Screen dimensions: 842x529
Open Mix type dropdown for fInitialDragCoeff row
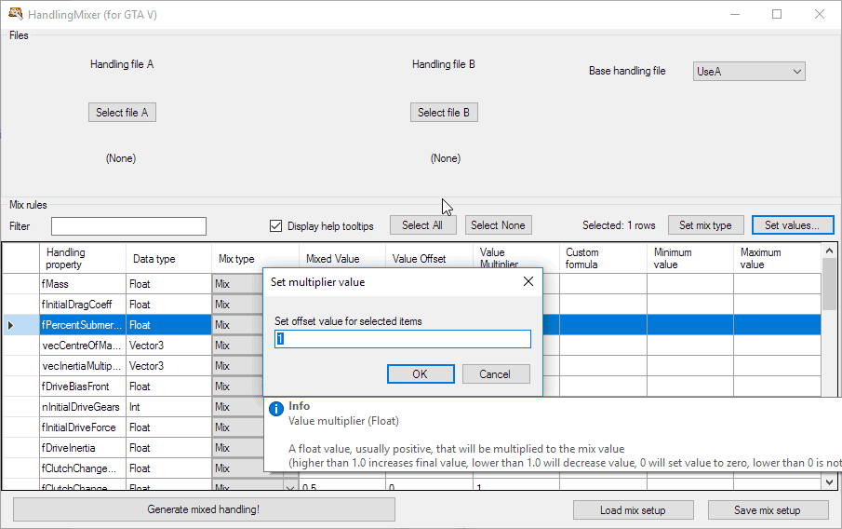click(238, 305)
